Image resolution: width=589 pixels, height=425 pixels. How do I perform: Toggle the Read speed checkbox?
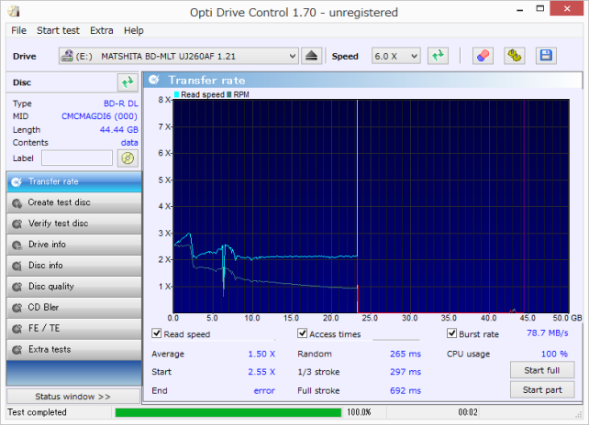(x=157, y=333)
